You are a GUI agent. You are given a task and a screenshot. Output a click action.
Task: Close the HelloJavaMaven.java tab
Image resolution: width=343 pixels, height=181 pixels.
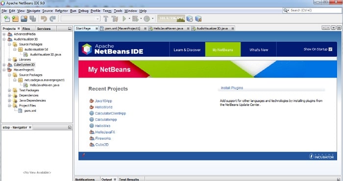pos(188,28)
